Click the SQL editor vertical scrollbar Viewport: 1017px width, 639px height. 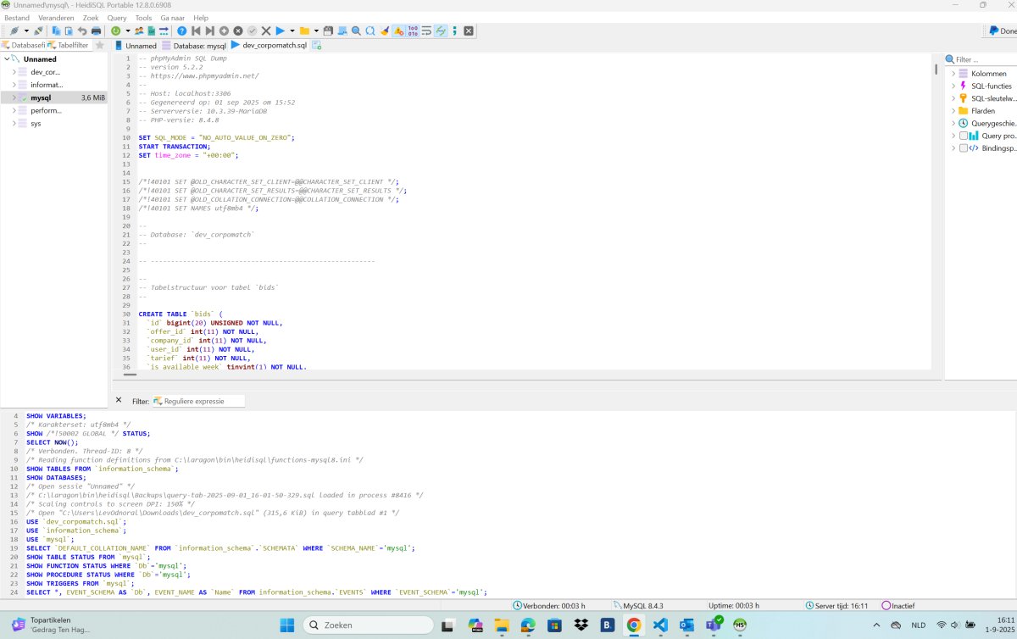pyautogui.click(x=936, y=212)
